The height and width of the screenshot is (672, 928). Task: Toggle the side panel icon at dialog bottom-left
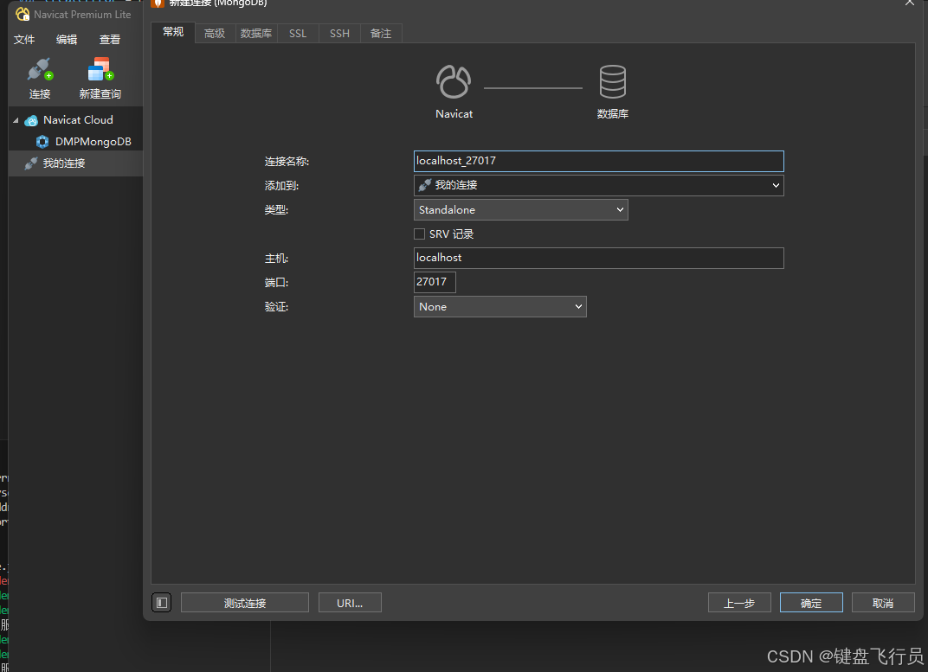[162, 603]
